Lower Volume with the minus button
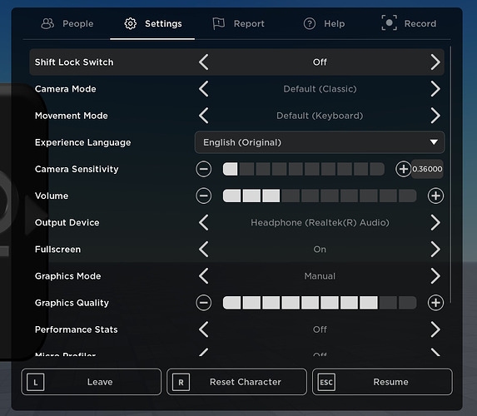Image resolution: width=477 pixels, height=416 pixels. click(204, 196)
